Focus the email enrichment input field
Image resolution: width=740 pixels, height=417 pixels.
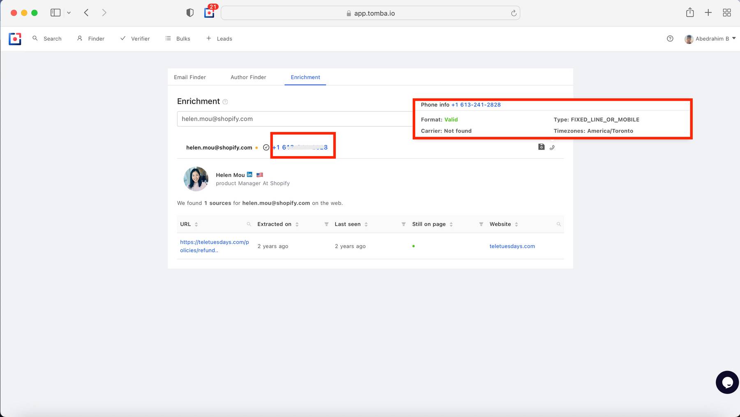(295, 119)
